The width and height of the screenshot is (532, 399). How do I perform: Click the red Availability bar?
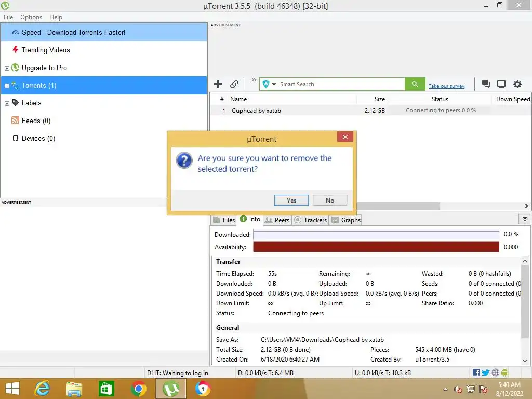(x=376, y=247)
